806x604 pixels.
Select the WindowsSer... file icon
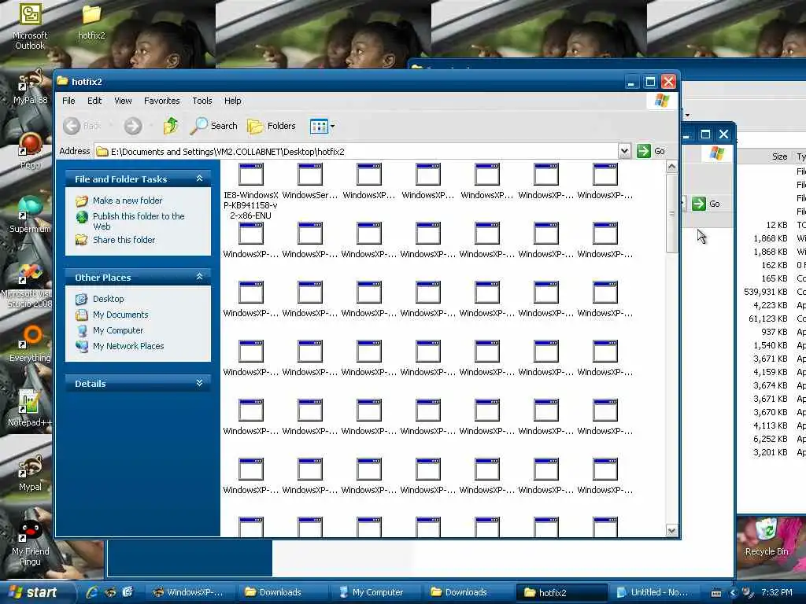310,182
